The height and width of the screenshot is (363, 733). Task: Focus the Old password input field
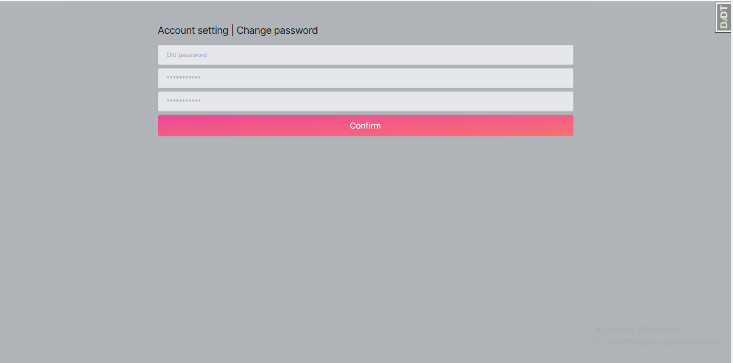[x=365, y=55]
